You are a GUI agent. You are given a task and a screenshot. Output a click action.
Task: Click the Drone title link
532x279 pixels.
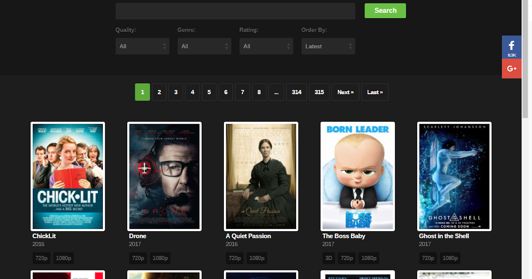tap(137, 236)
